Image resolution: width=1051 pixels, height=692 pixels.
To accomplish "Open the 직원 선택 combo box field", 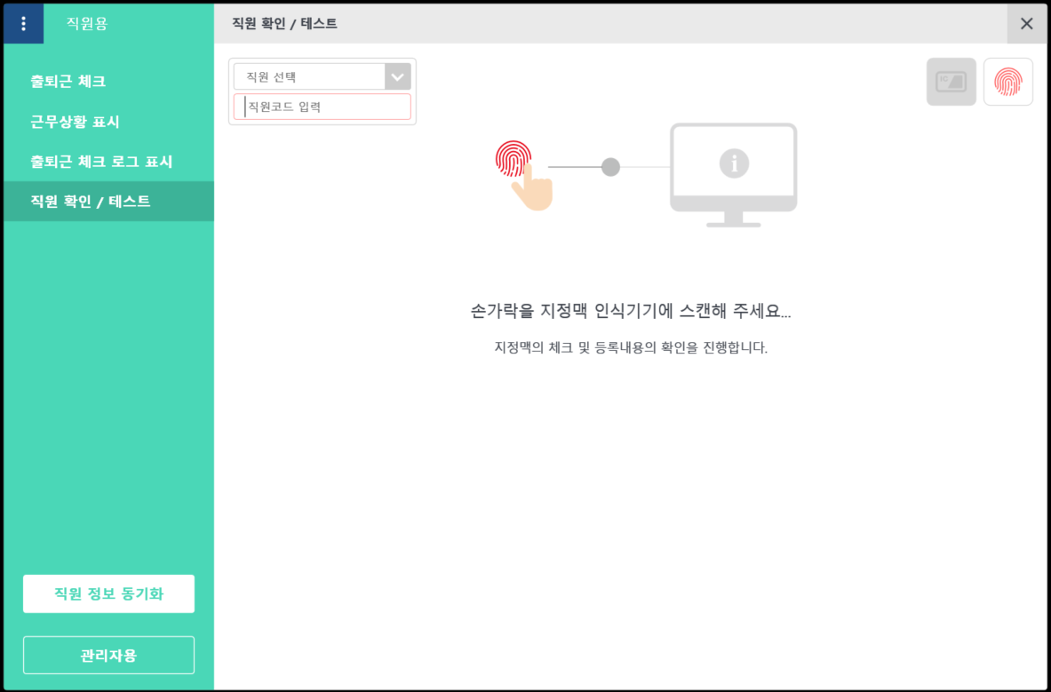I will (309, 76).
